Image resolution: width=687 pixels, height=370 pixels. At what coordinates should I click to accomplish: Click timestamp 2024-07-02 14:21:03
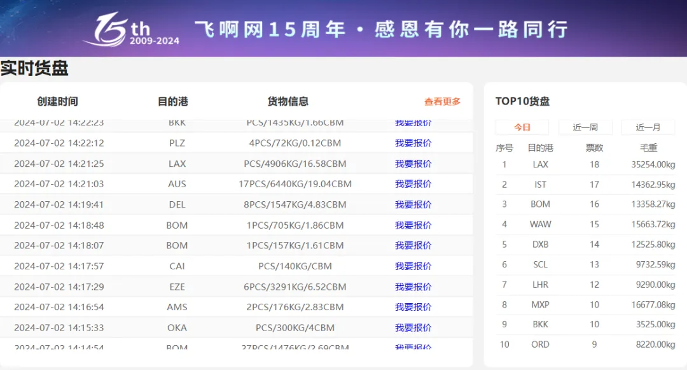[x=59, y=183]
